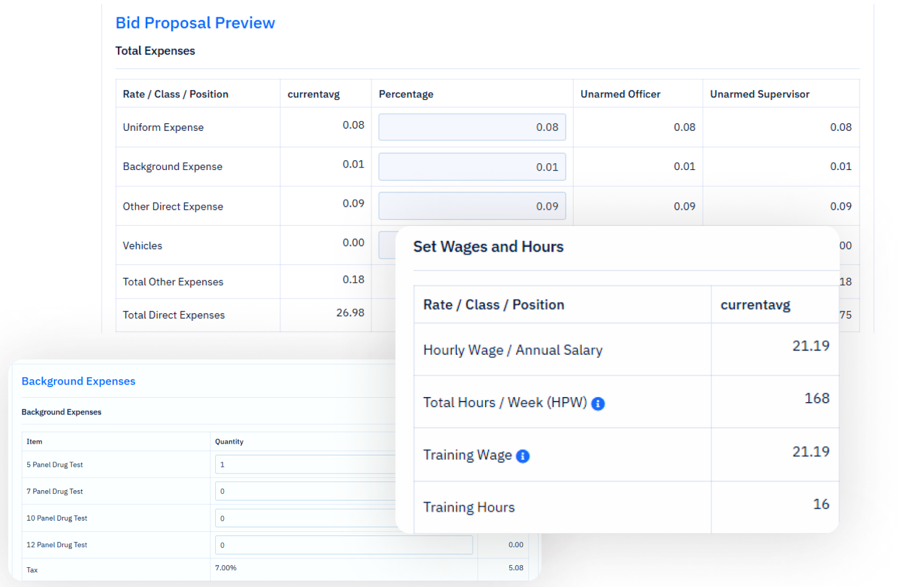
Task: Click the Bid Proposal Preview title
Action: [195, 23]
